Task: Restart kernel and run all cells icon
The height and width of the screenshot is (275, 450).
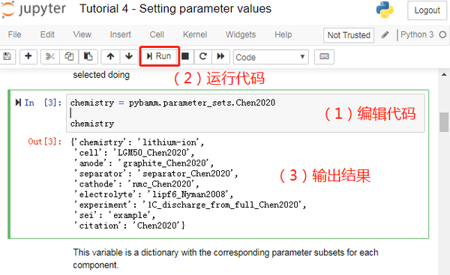Action: 220,56
